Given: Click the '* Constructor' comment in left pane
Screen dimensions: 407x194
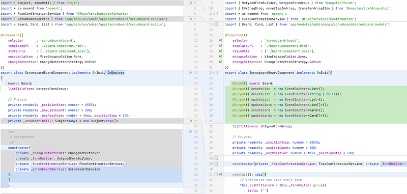Looking at the screenshot, I should [22, 137].
